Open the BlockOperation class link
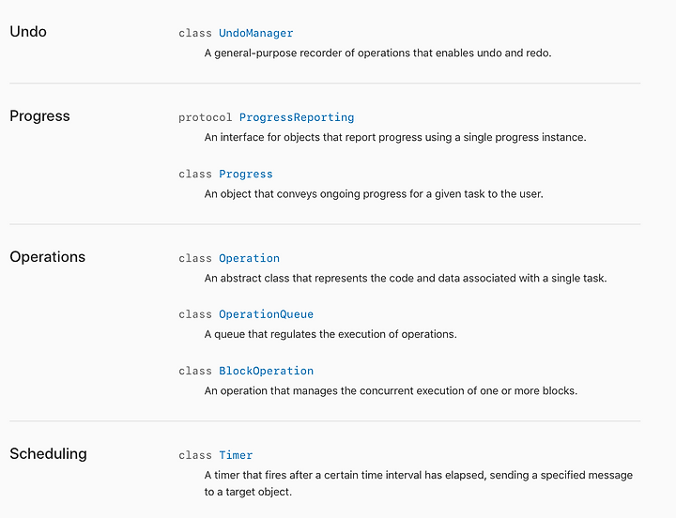 [266, 371]
